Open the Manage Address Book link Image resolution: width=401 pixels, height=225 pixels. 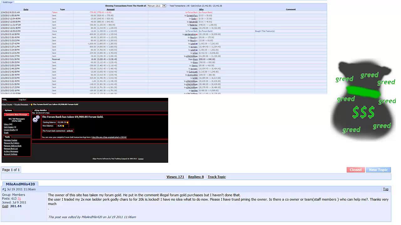click(13, 146)
